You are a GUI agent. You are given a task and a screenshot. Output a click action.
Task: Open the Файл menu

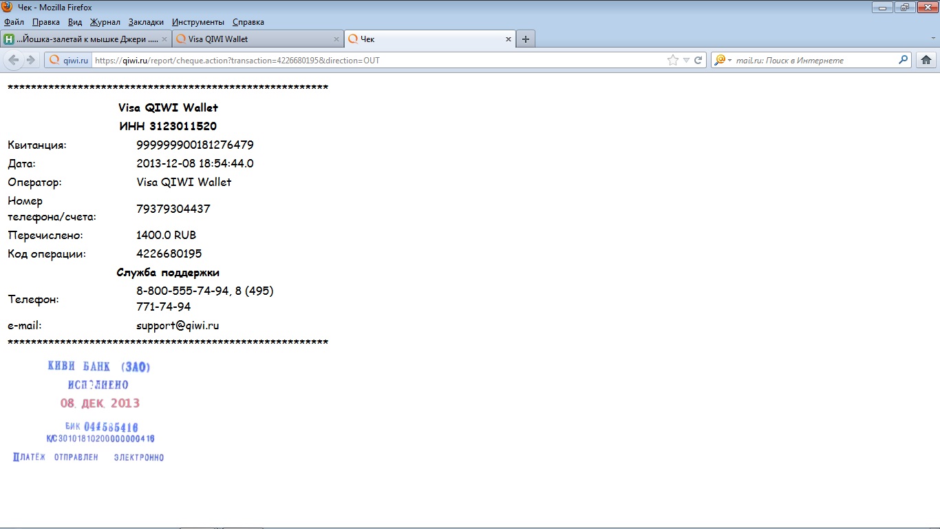(x=14, y=22)
